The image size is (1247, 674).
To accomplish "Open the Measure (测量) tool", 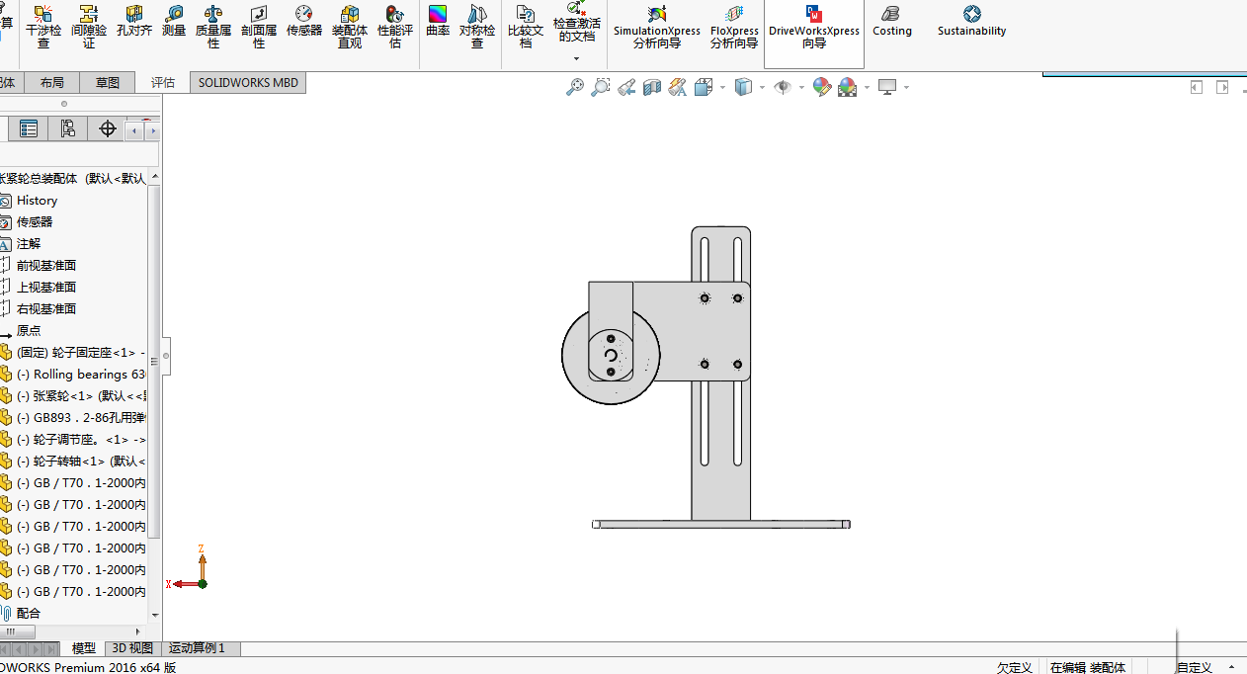I will (x=174, y=22).
